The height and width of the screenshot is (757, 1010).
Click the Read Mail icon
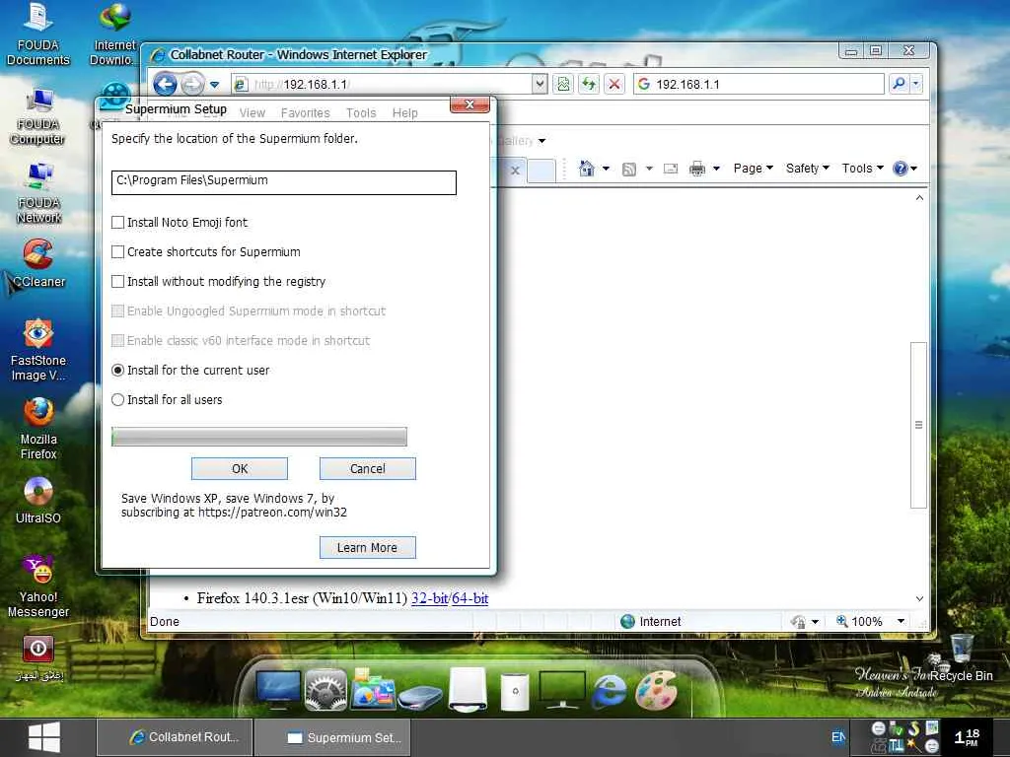point(671,169)
